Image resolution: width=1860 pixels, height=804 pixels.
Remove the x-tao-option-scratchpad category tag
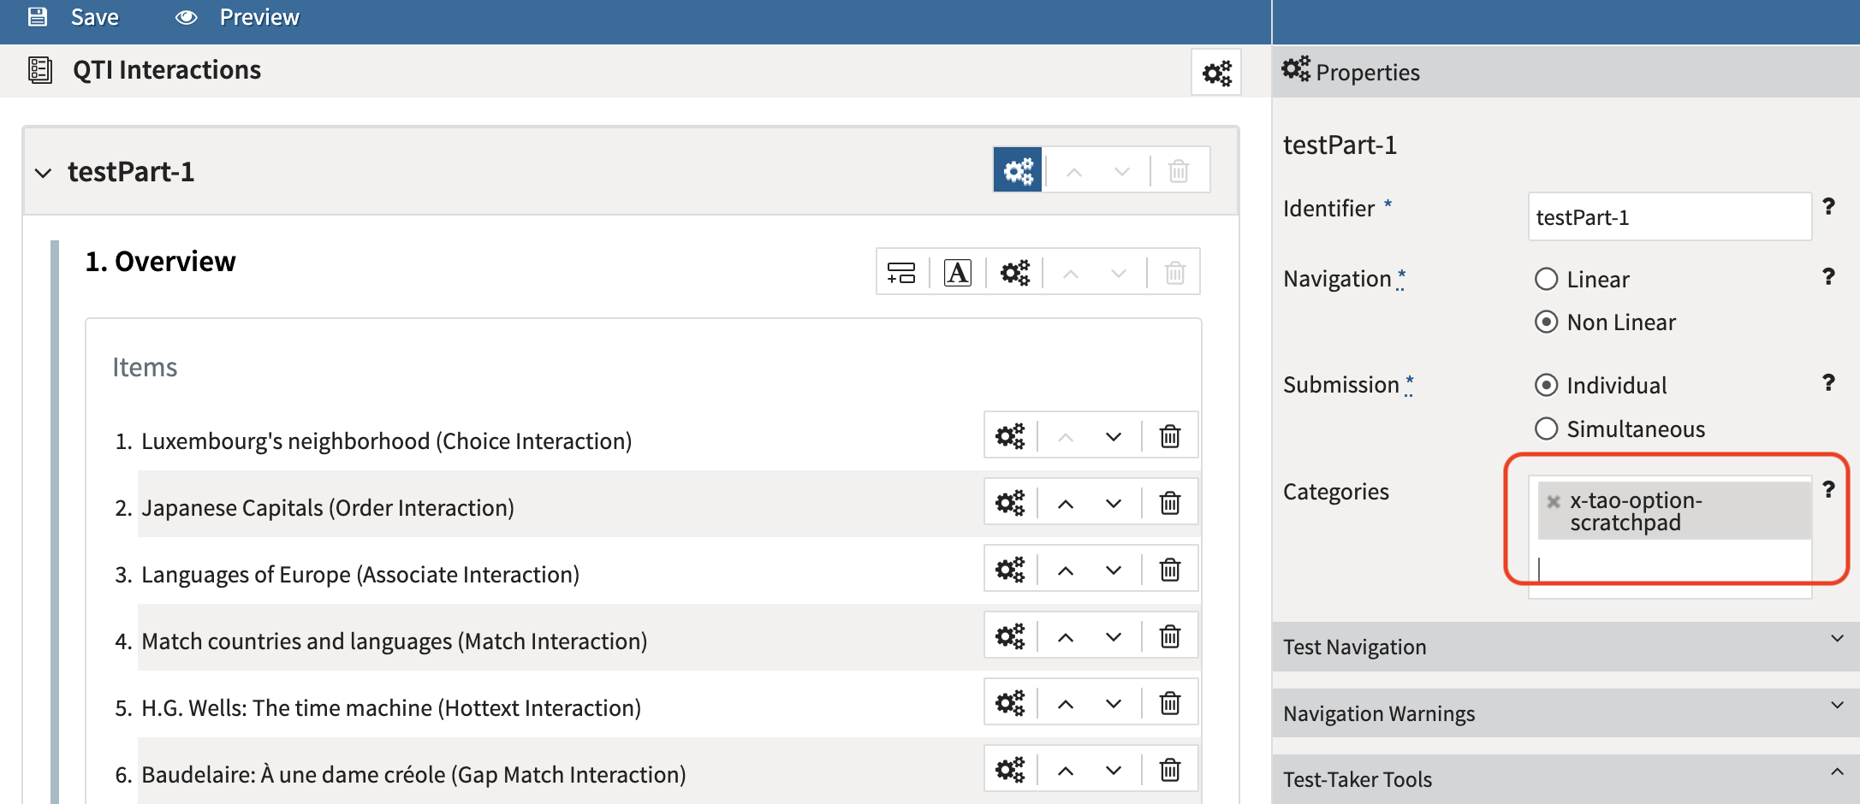point(1552,504)
